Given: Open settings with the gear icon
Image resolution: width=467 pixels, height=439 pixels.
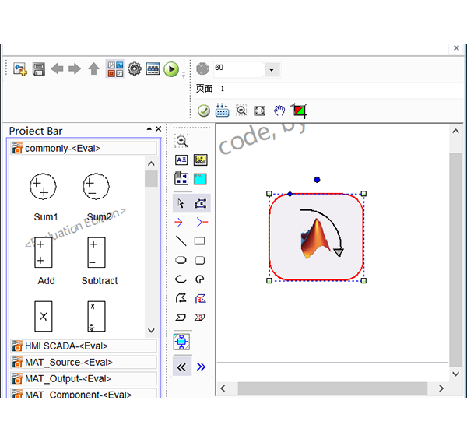Looking at the screenshot, I should [x=135, y=68].
